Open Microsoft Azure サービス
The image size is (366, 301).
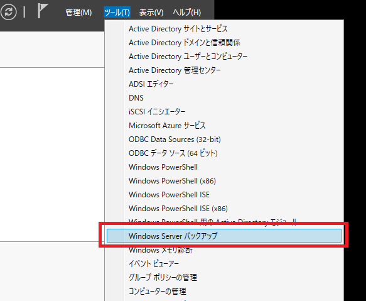(x=224, y=126)
